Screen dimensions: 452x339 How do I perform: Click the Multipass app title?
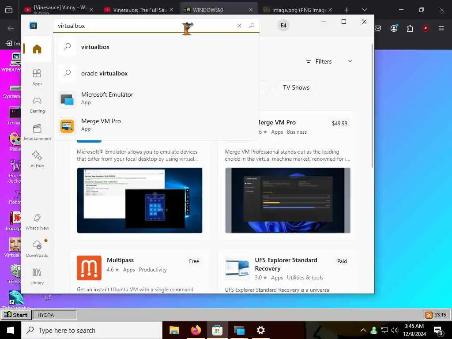(x=120, y=260)
